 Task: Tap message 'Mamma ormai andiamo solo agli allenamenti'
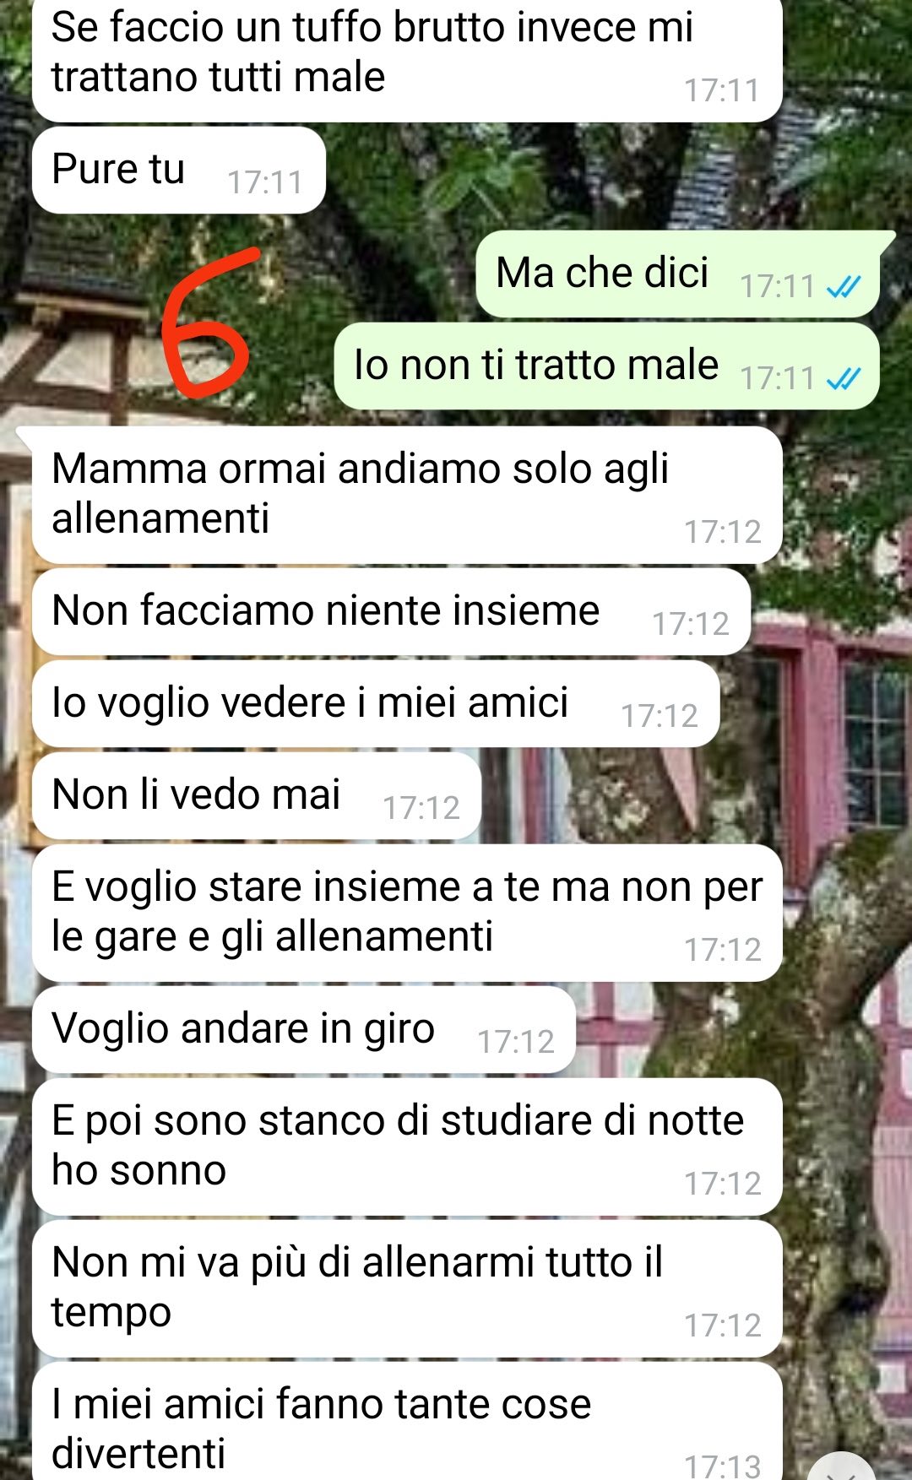coord(407,495)
